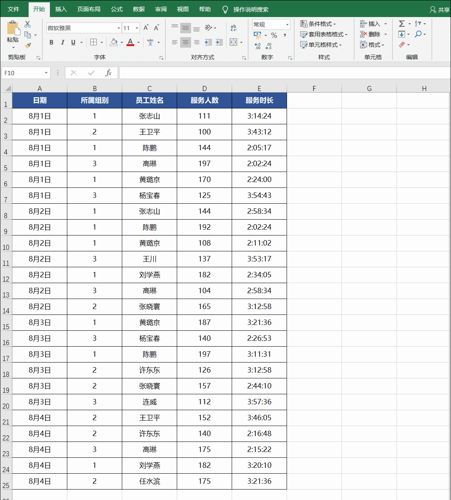Open the font name dropdown 微软雅黑
The height and width of the screenshot is (500, 451).
119,28
